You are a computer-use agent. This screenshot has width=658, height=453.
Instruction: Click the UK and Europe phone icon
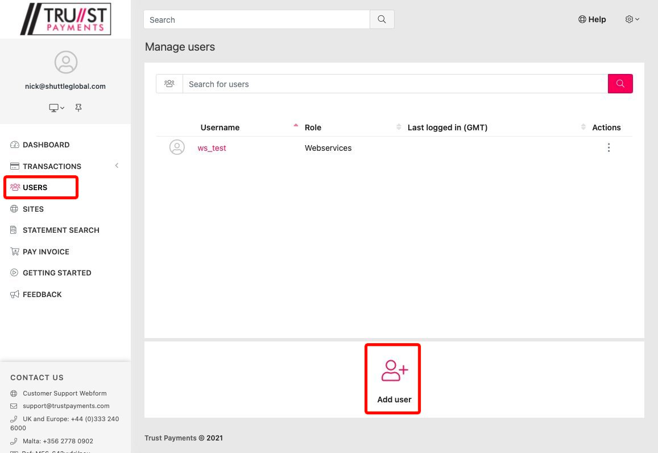[14, 419]
